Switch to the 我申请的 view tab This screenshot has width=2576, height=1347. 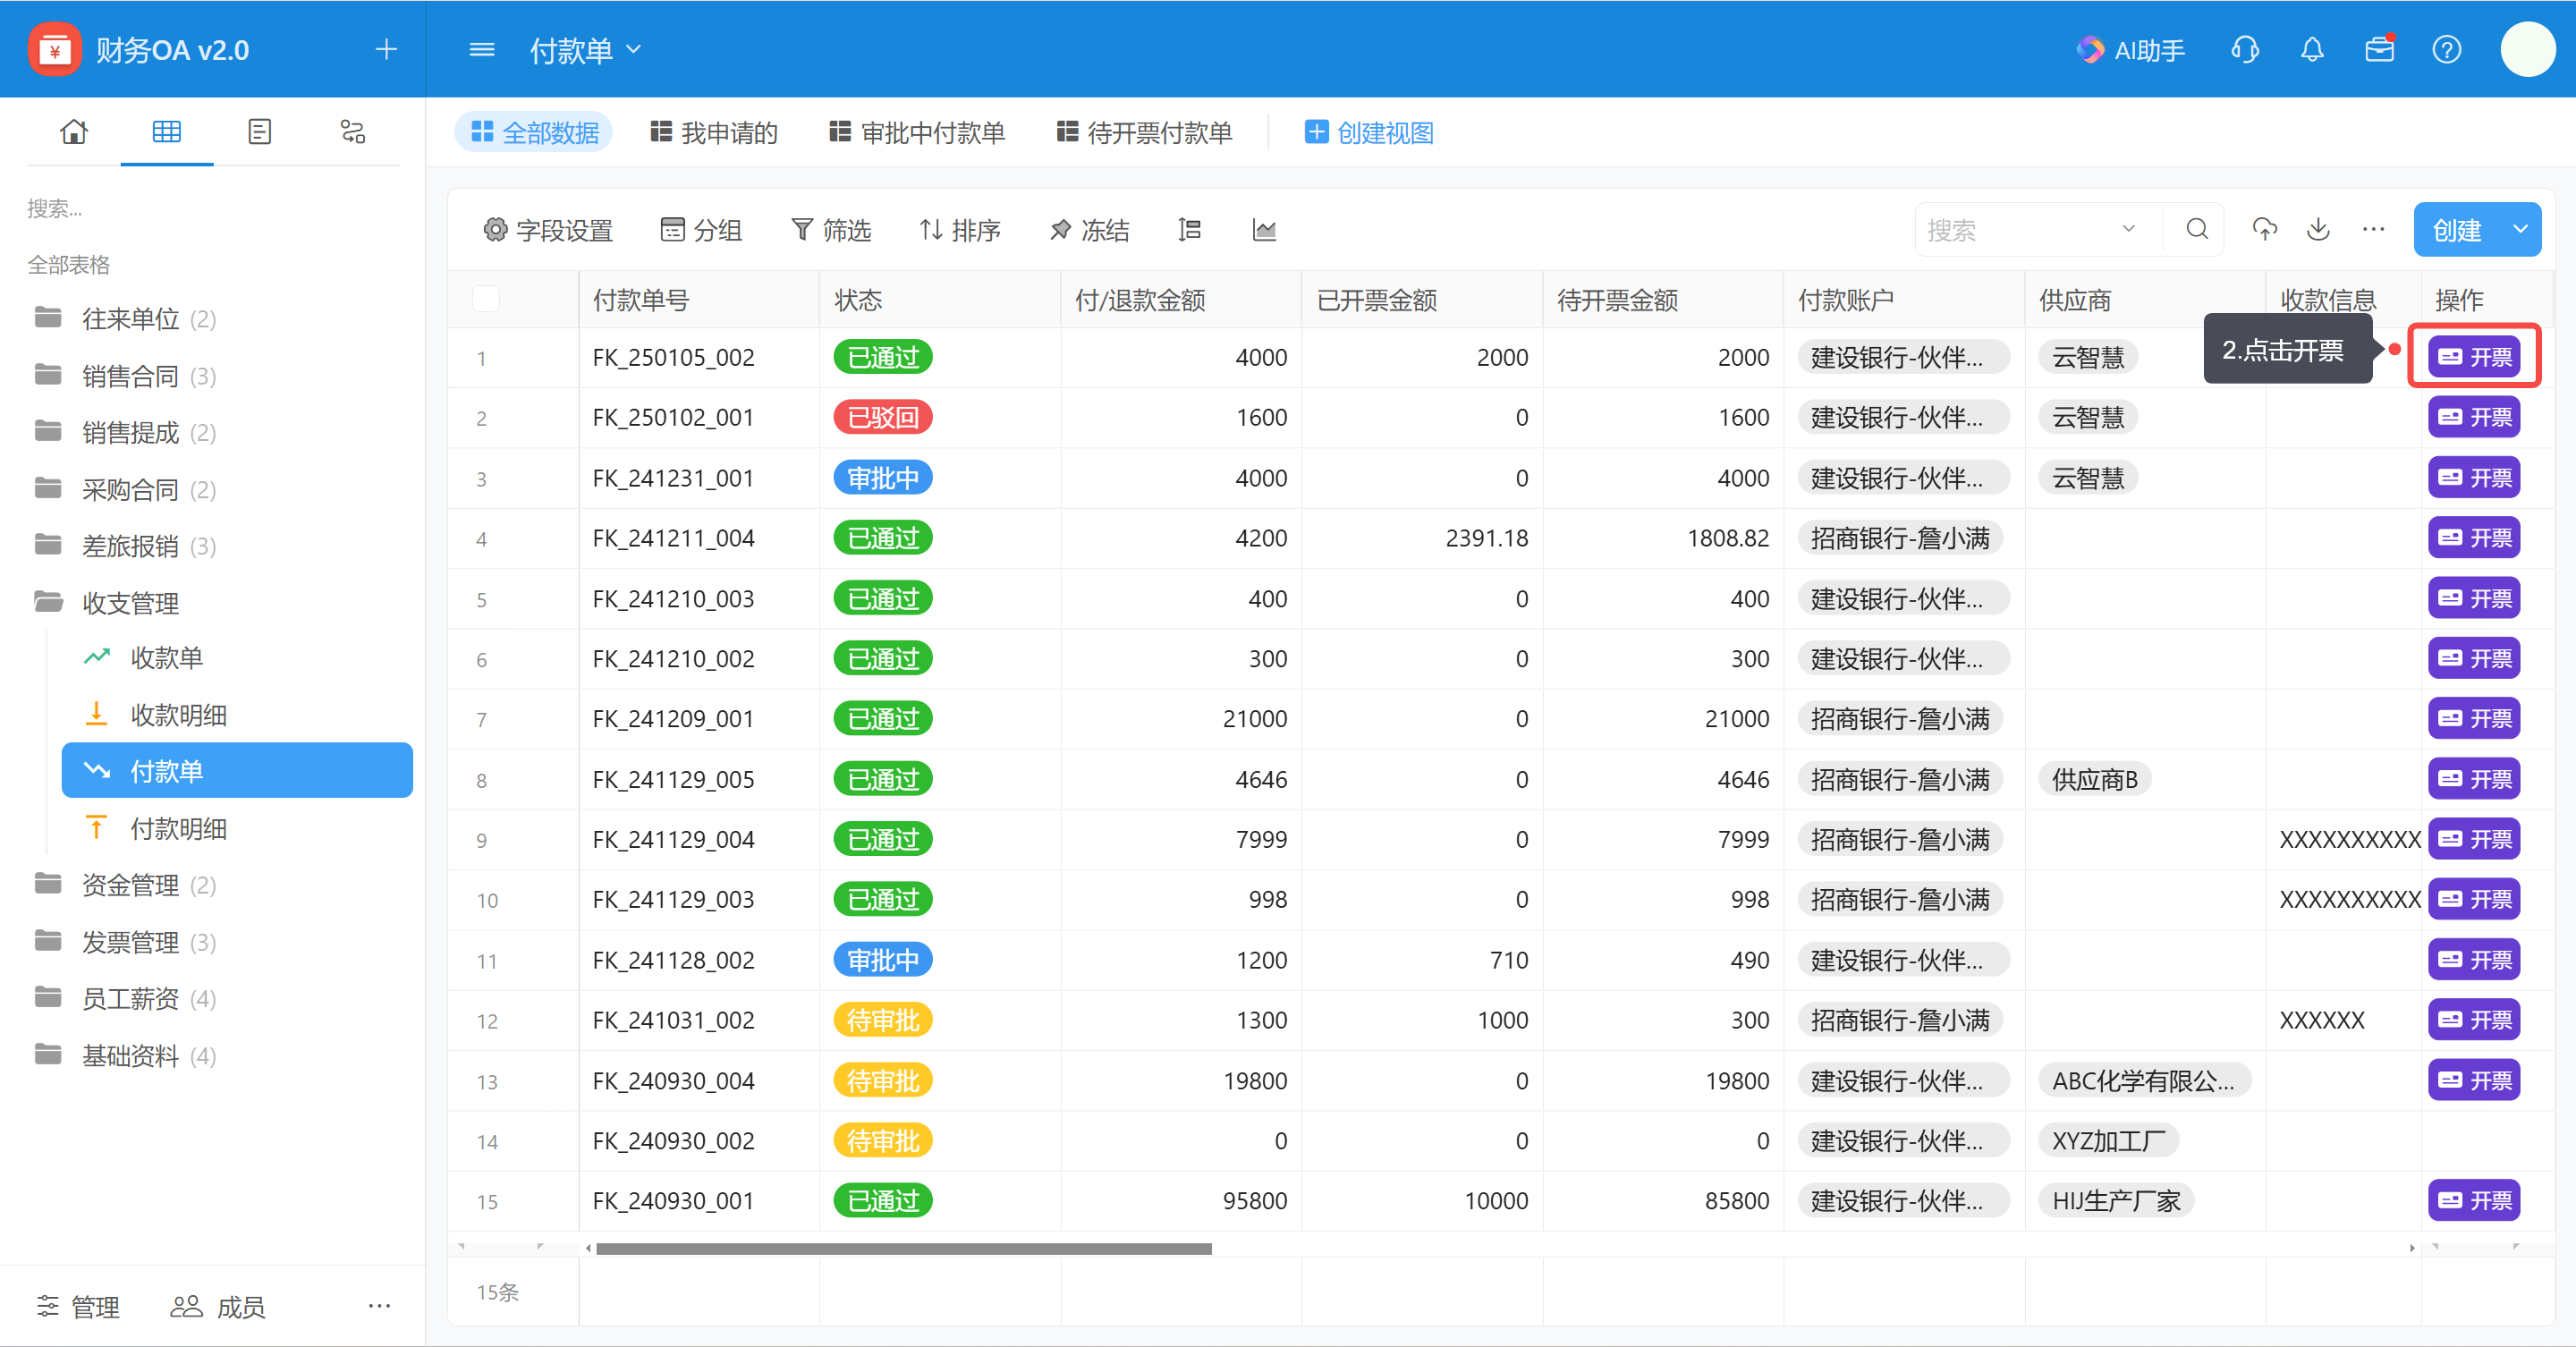coord(714,132)
